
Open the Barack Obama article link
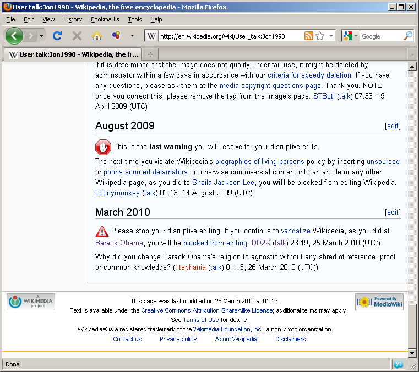click(119, 243)
